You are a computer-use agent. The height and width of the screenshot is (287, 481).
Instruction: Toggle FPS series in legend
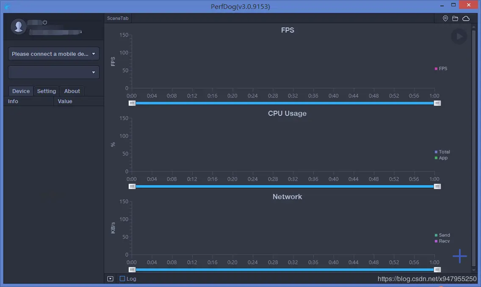point(441,68)
